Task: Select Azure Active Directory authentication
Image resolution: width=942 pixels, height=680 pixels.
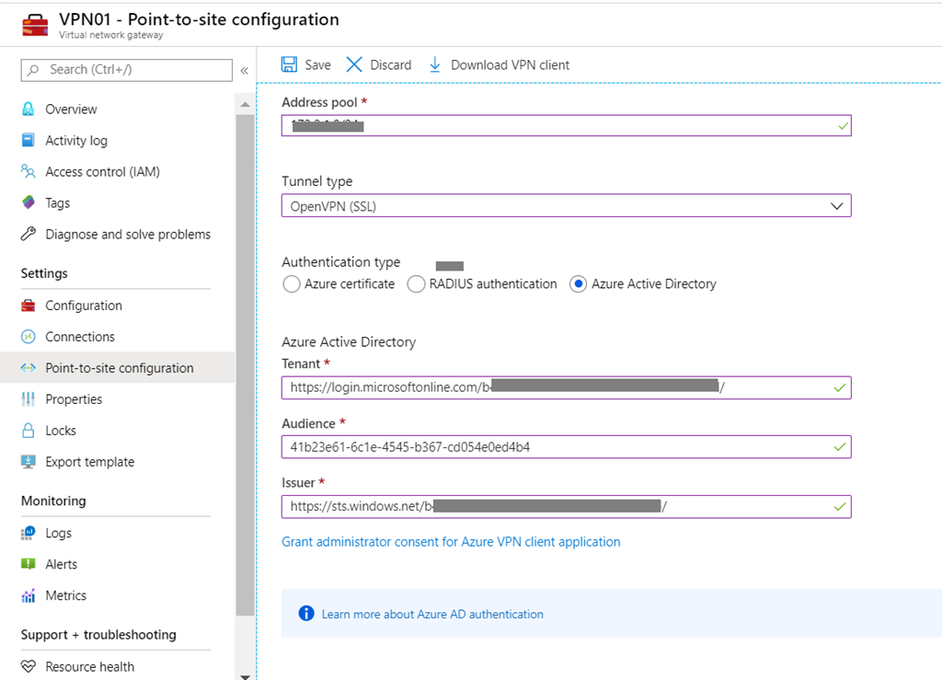Action: tap(578, 283)
